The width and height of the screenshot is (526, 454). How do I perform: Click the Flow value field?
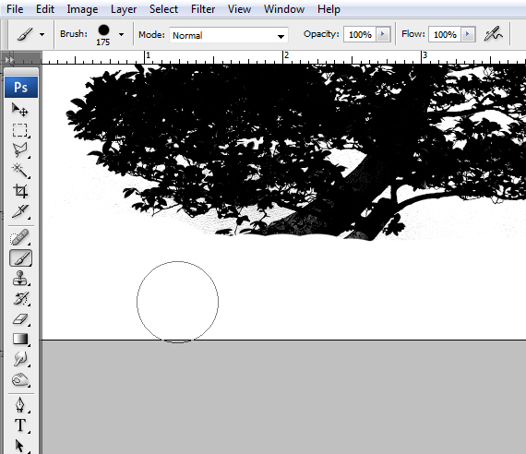tap(445, 34)
